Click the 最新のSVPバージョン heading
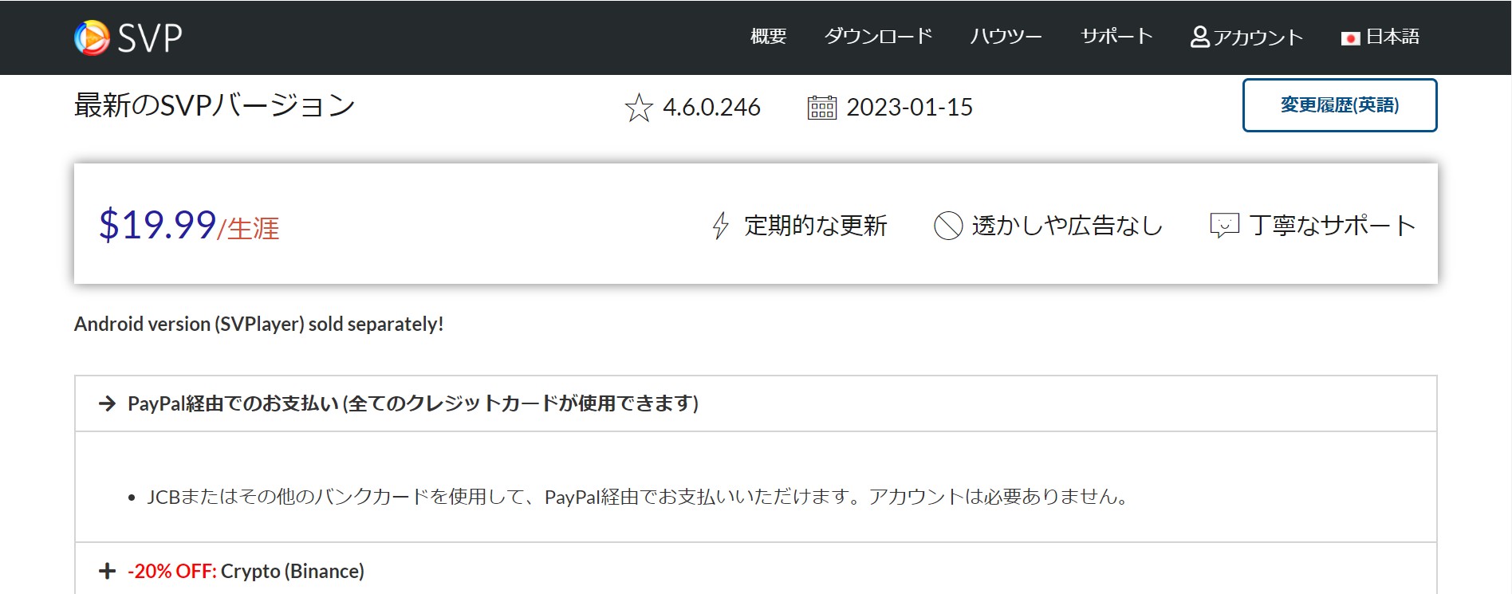1512x594 pixels. pyautogui.click(x=215, y=105)
